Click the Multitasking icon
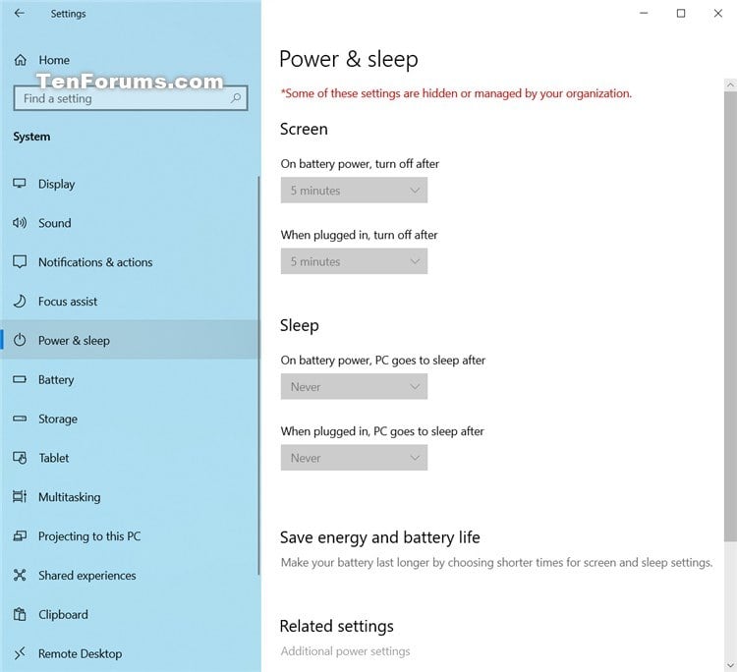737x672 pixels. (x=20, y=496)
